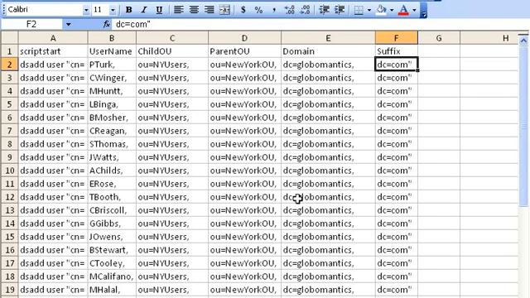Align text right
Screen dimensions: 530x298
point(210,10)
